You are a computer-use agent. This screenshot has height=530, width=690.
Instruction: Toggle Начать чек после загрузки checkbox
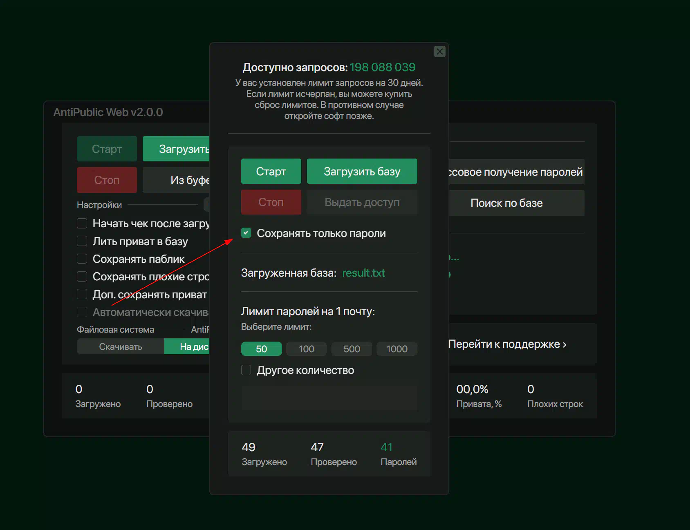(x=82, y=224)
